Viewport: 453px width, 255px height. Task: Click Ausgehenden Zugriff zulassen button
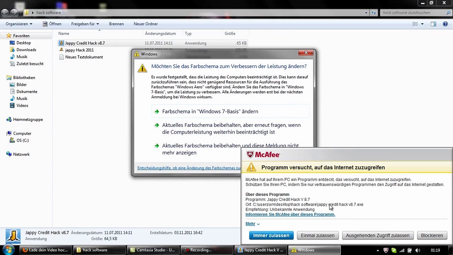tap(378, 236)
